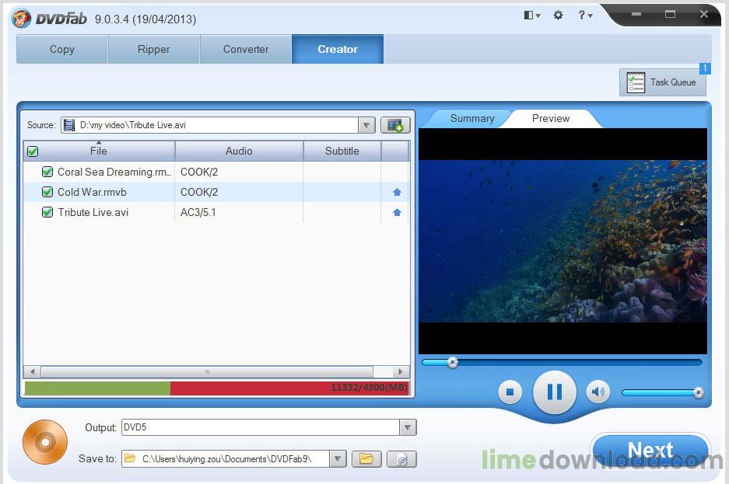Screen dimensions: 729x484
Task: Open the Summary tab
Action: pyautogui.click(x=472, y=118)
